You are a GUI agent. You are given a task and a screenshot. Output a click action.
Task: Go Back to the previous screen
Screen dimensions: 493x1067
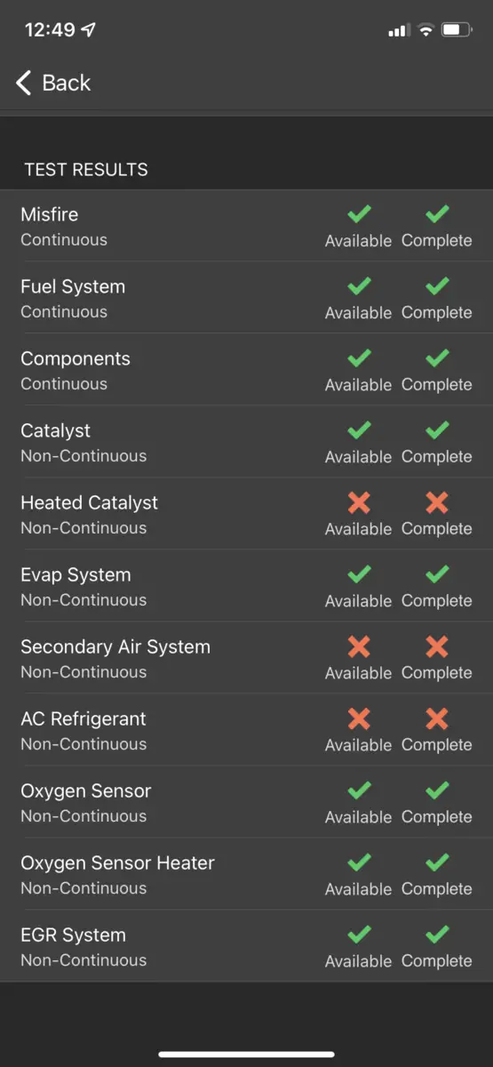tap(53, 83)
